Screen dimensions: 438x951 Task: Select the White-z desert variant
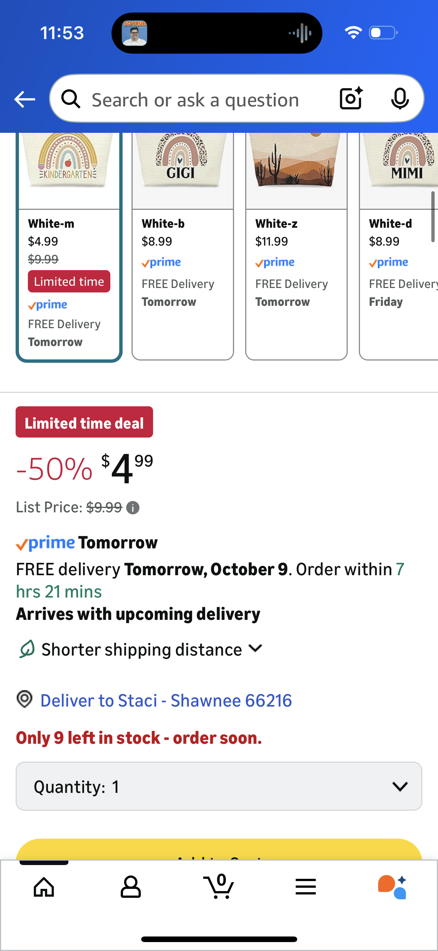[x=296, y=246]
